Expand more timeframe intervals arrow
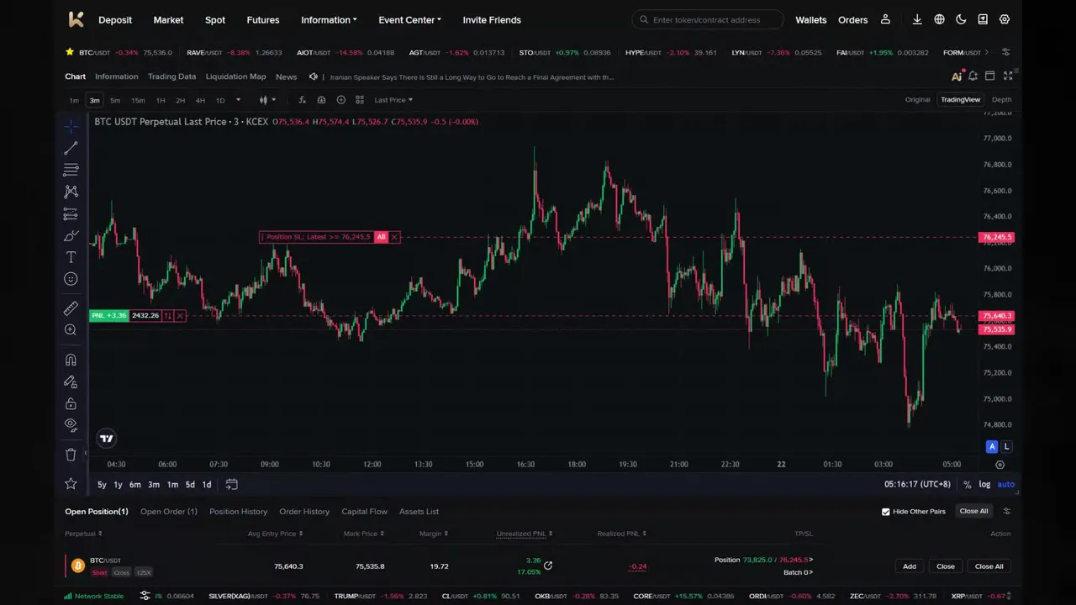This screenshot has width=1076, height=605. coord(238,100)
